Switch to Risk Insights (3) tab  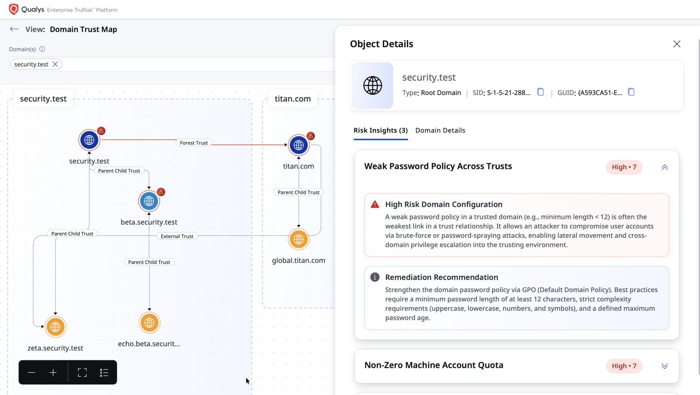pos(381,131)
